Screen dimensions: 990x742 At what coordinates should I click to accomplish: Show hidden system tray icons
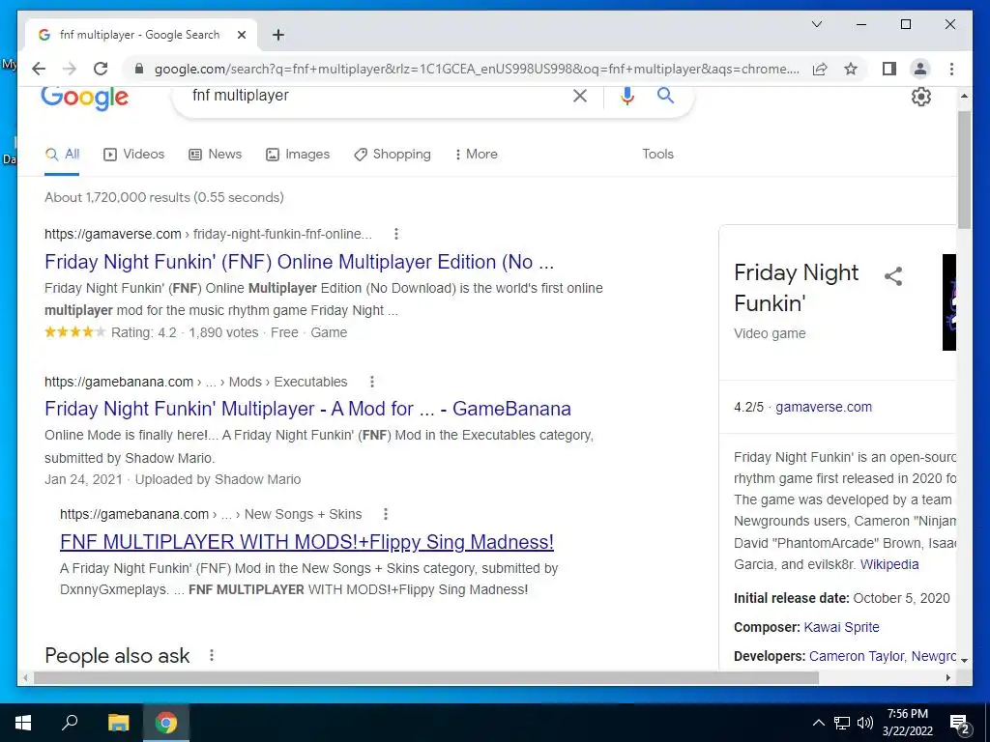[818, 723]
